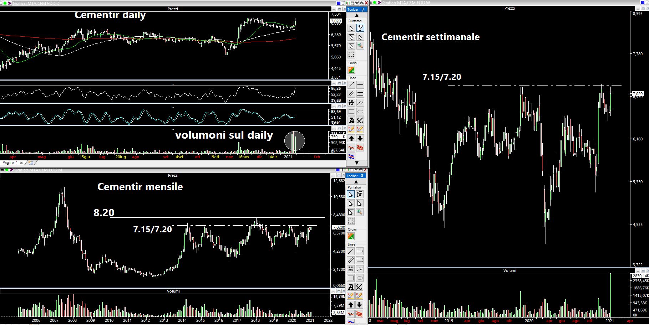Image resolution: width=649 pixels, height=325 pixels.
Task: Open Ordini A/V button in monthly toolbar
Action: (x=351, y=236)
